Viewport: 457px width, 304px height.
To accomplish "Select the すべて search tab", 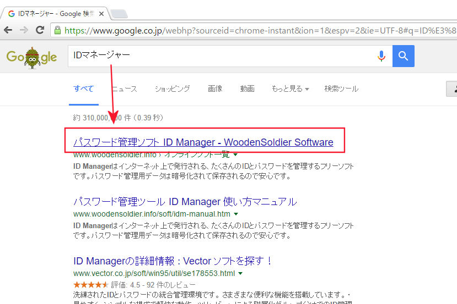I will tap(84, 89).
